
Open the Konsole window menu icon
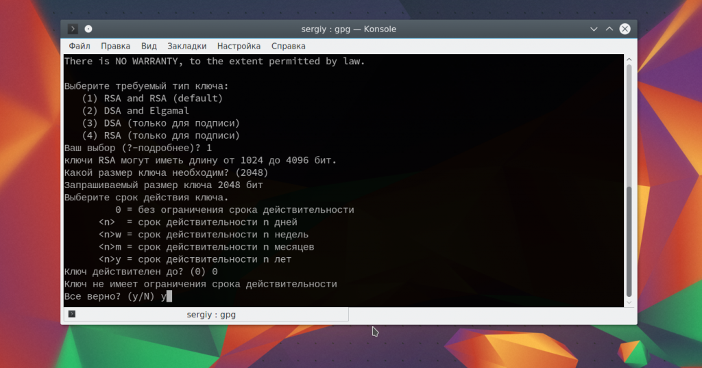73,29
